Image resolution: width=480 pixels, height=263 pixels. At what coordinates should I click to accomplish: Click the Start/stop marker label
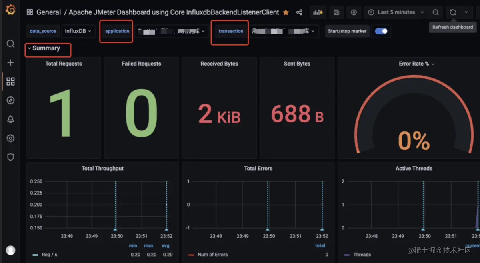pos(347,31)
